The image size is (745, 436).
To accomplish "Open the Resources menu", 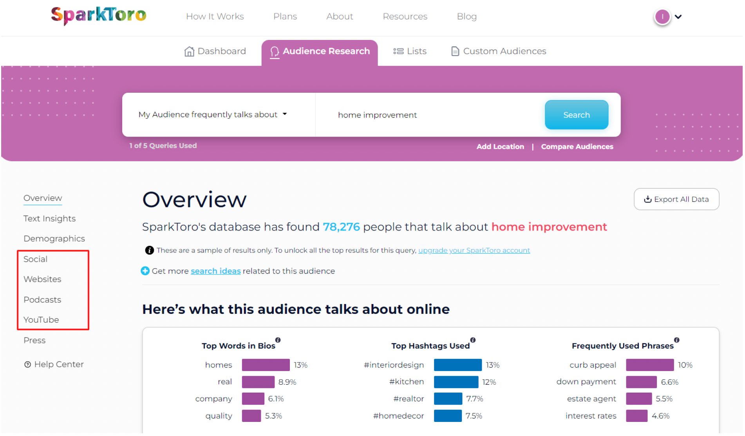I will point(405,16).
